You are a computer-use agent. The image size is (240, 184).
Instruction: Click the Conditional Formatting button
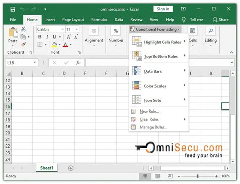point(155,29)
